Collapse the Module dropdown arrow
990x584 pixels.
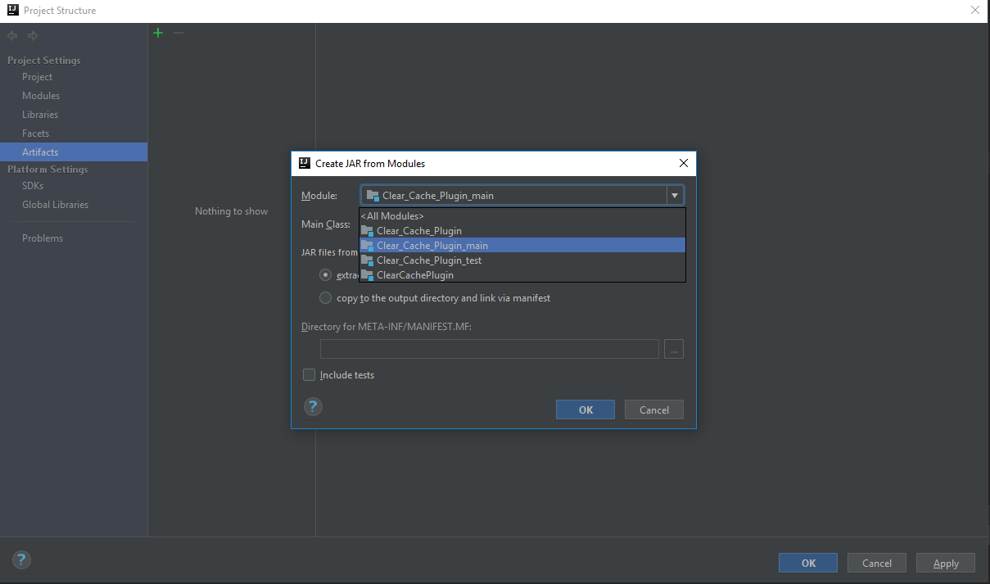(675, 196)
